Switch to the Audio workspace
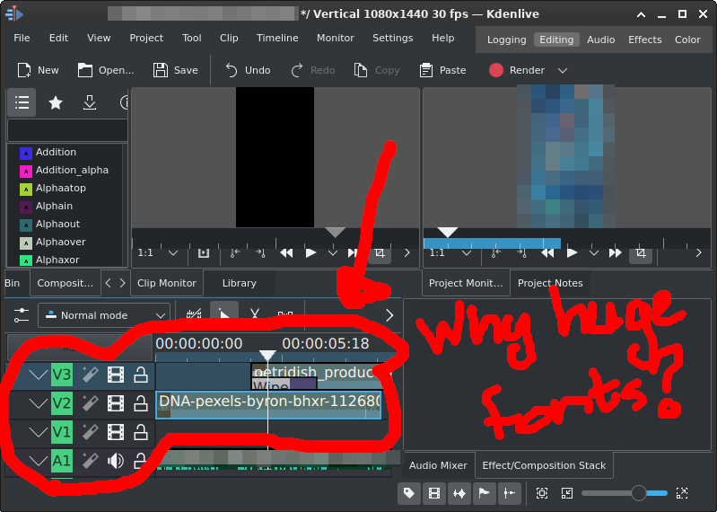The height and width of the screenshot is (512, 717). [x=600, y=40]
